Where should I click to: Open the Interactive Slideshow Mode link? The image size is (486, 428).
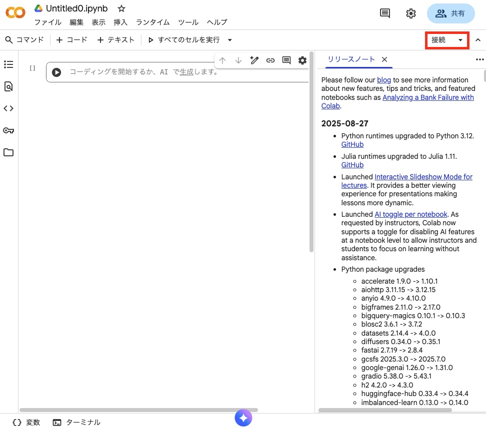coord(423,177)
